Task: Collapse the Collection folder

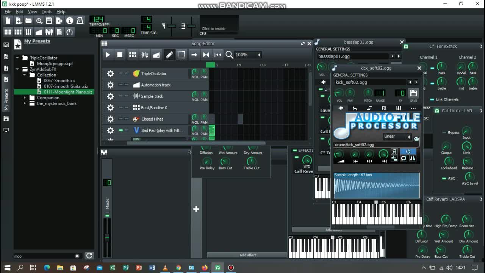Action: [x=25, y=75]
